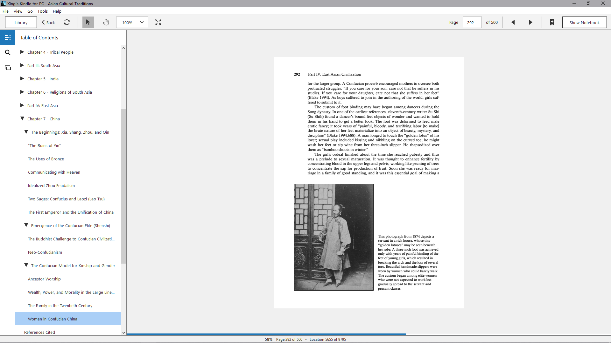The width and height of the screenshot is (611, 343).
Task: Collapse Chapter 7 - China
Action: click(x=22, y=118)
